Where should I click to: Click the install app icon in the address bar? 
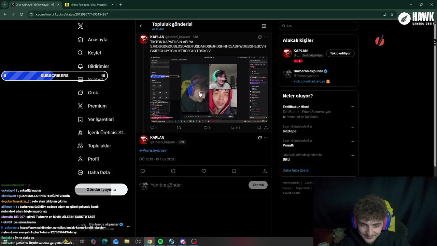[x=384, y=14]
